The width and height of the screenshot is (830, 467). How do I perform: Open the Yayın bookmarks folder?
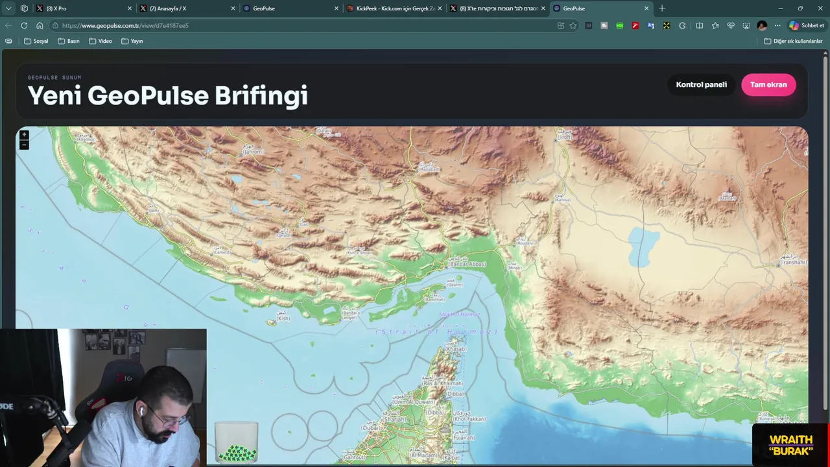tap(132, 41)
